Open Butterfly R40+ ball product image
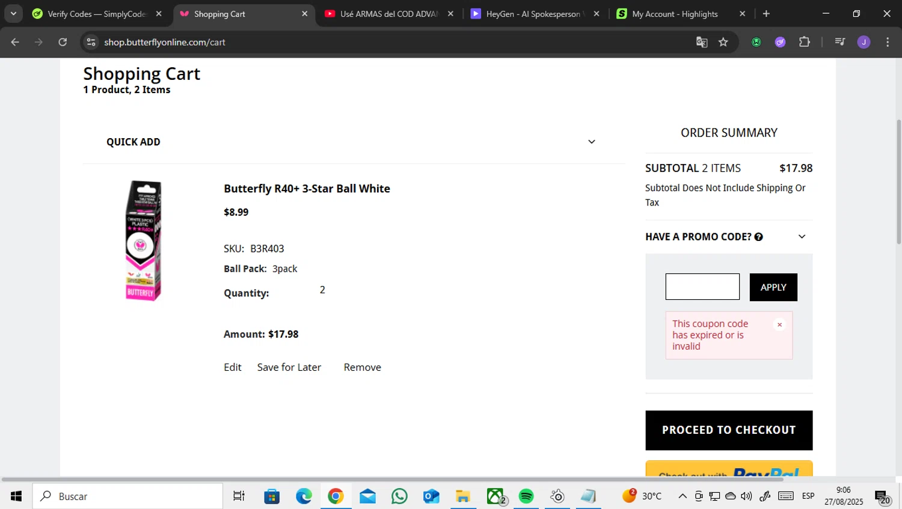The width and height of the screenshot is (902, 509). 143,240
